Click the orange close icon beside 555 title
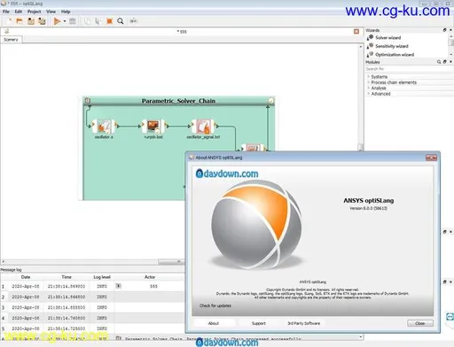The width and height of the screenshot is (454, 347). coord(356,31)
